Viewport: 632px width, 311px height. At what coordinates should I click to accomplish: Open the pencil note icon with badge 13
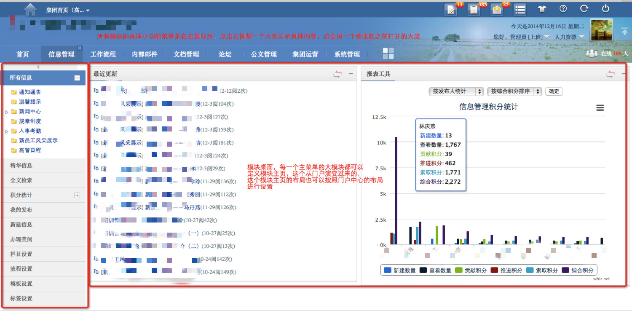[451, 10]
